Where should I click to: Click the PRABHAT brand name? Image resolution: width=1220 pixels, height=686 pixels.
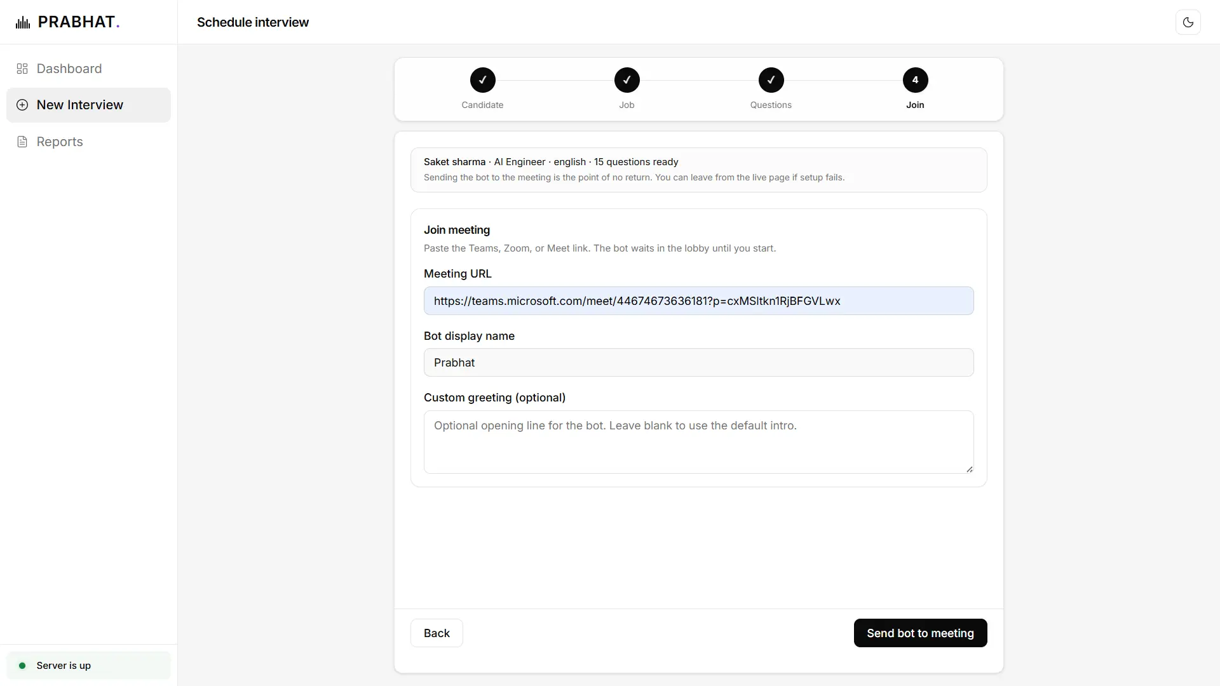(x=79, y=22)
